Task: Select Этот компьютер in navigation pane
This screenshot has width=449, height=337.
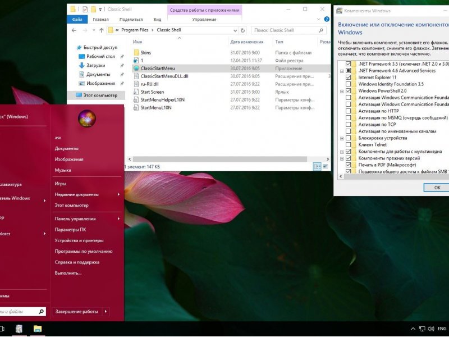Action: (96, 95)
